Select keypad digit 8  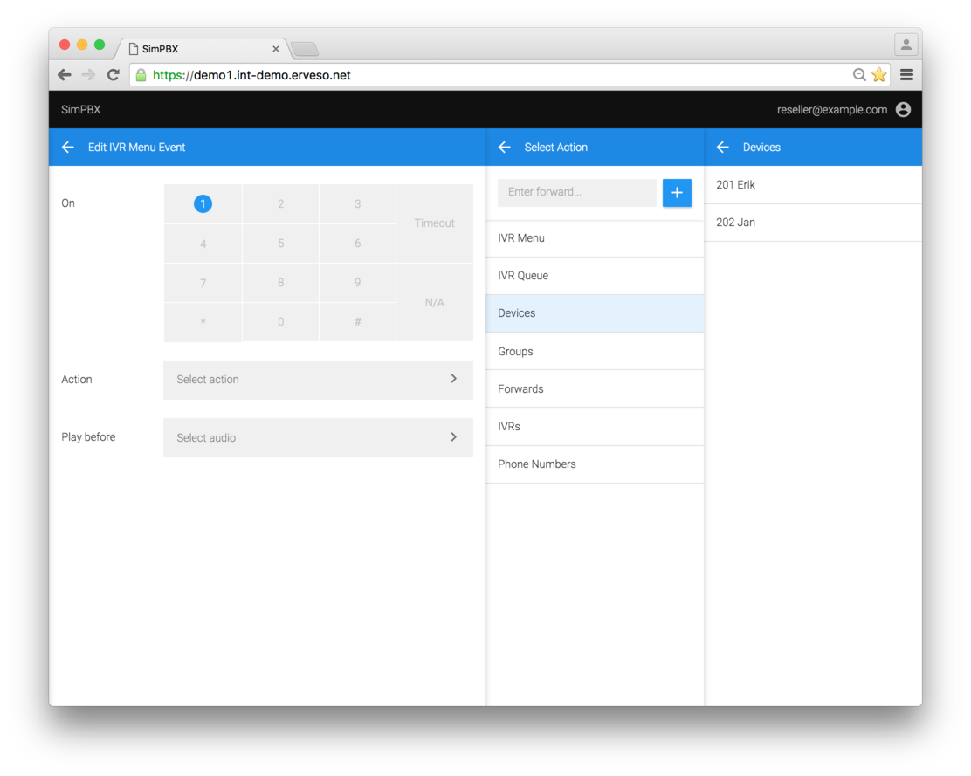[280, 283]
